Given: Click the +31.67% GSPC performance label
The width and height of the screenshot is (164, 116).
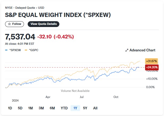Looking at the screenshot, I should pyautogui.click(x=151, y=61).
